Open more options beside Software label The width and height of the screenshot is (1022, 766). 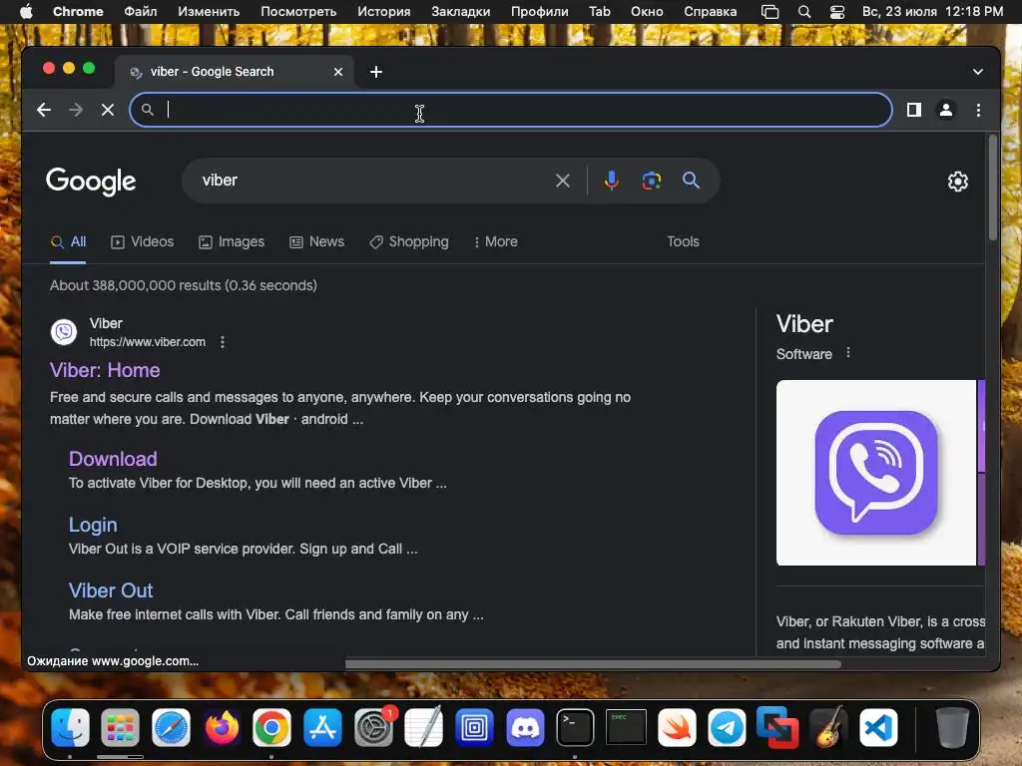(848, 353)
